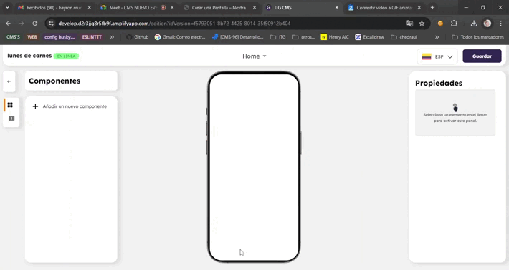Open the CMS'S bookmark
509x270 pixels.
click(13, 37)
